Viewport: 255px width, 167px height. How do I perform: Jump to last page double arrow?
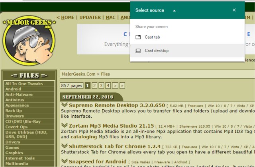(122, 85)
